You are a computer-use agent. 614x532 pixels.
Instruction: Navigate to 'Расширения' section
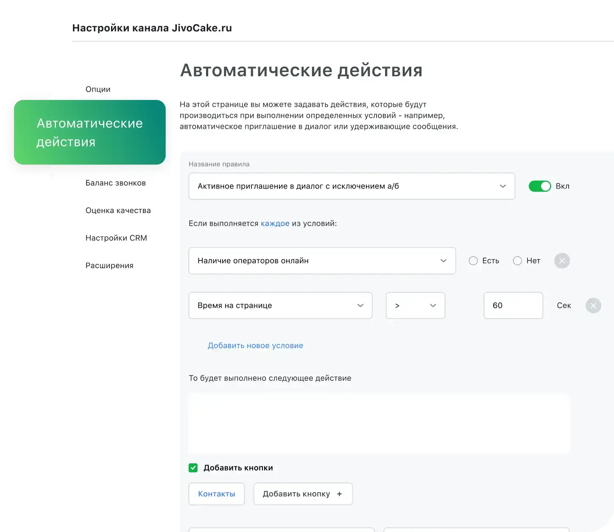109,265
